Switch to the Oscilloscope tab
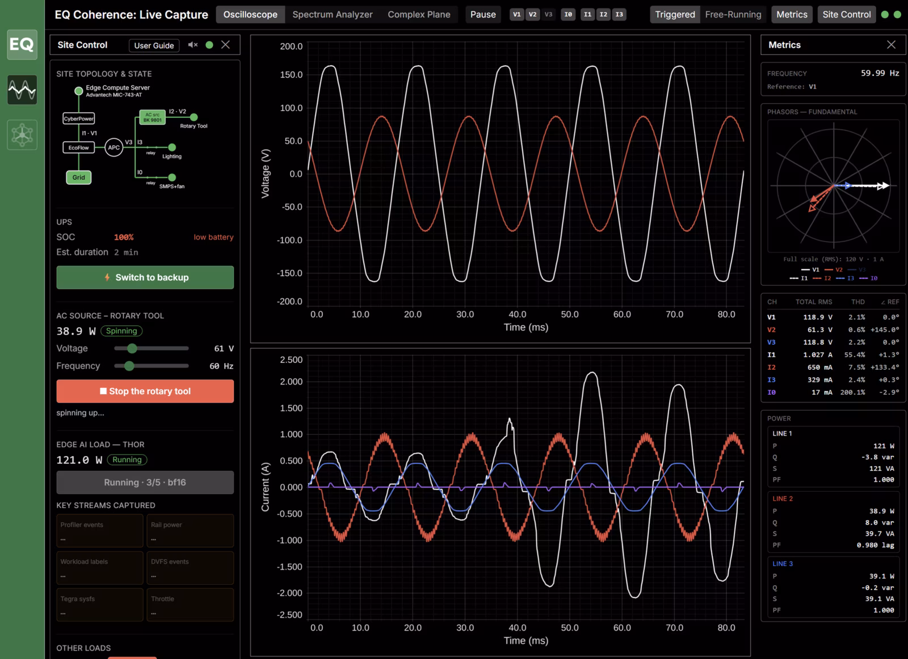The width and height of the screenshot is (908, 659). [x=250, y=15]
